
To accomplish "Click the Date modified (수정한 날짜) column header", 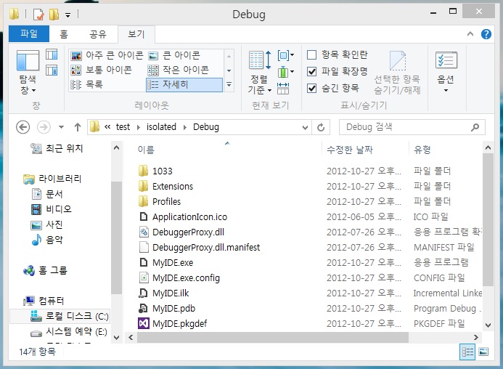I will 350,150.
